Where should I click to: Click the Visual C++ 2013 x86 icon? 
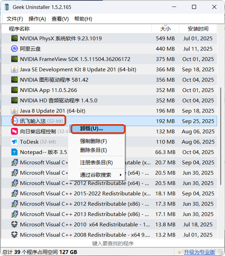(x=14, y=214)
